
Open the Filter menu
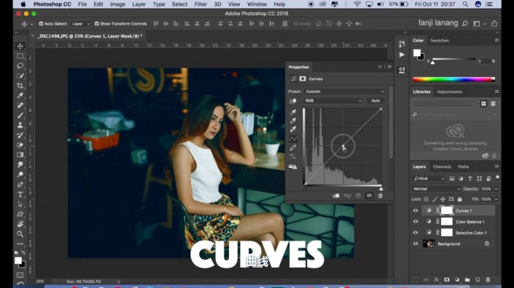tap(200, 4)
